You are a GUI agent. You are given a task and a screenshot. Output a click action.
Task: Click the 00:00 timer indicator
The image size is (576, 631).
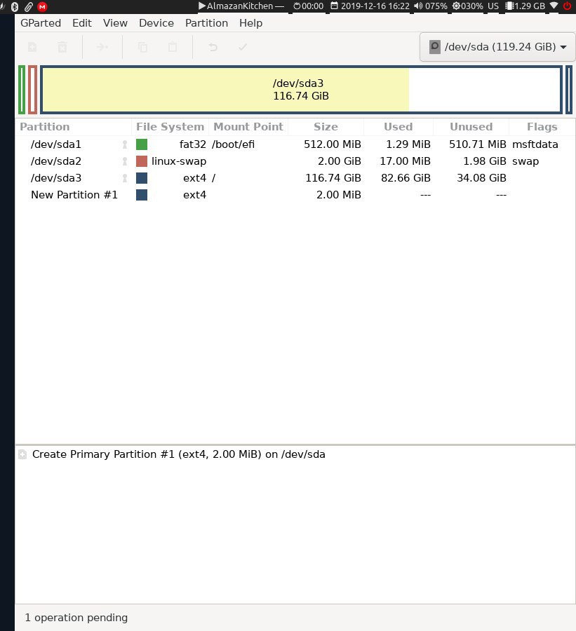coord(308,6)
